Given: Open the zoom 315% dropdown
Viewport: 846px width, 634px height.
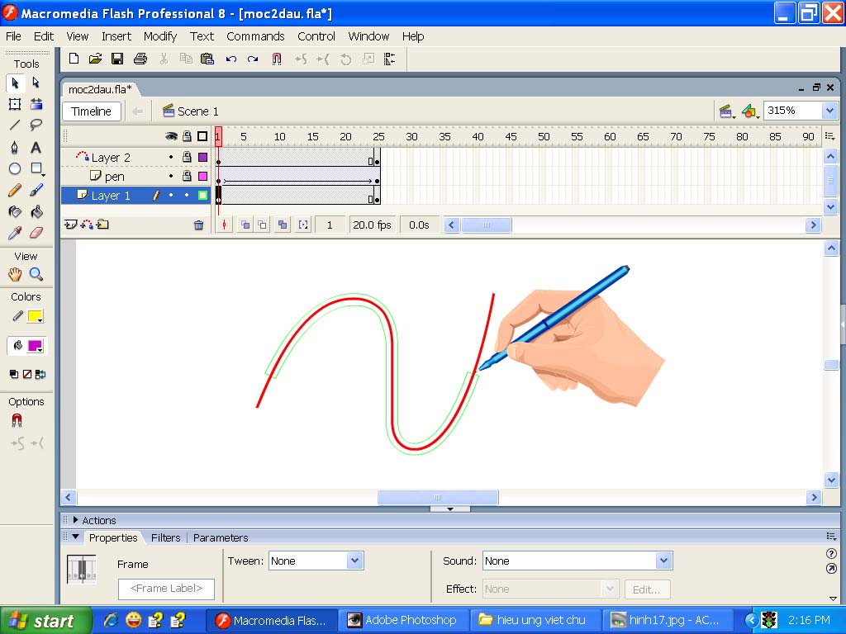Looking at the screenshot, I should tap(829, 111).
